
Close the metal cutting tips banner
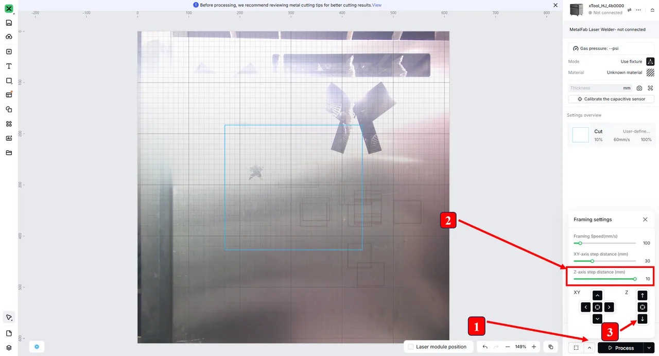point(555,5)
